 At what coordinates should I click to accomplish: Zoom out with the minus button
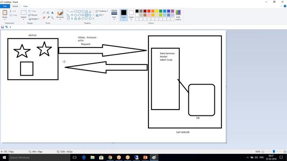[x=263, y=152]
